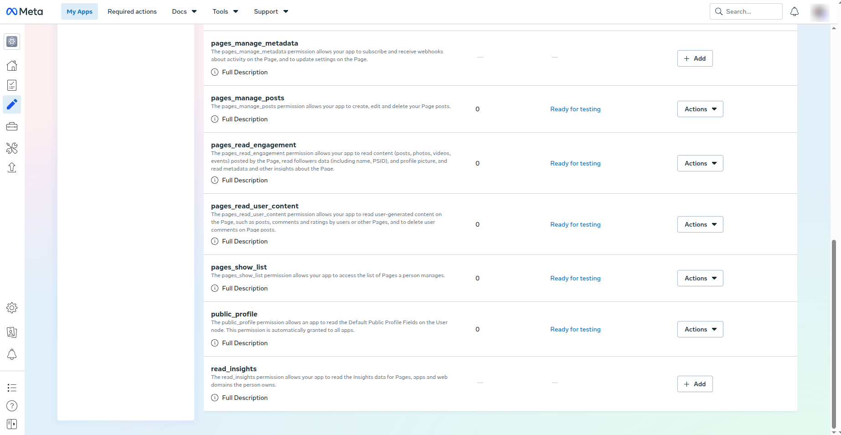Screen dimensions: 841x435
Task: Select the pencil edit icon in sidebar
Action: click(x=12, y=104)
